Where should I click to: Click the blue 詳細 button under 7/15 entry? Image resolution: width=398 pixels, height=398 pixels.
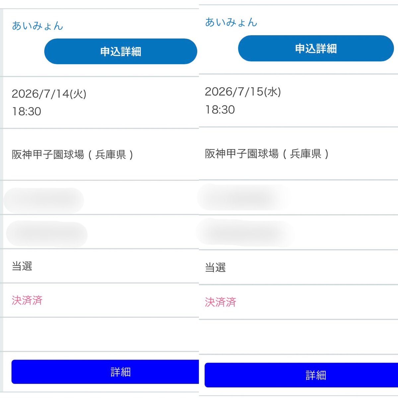(301, 375)
